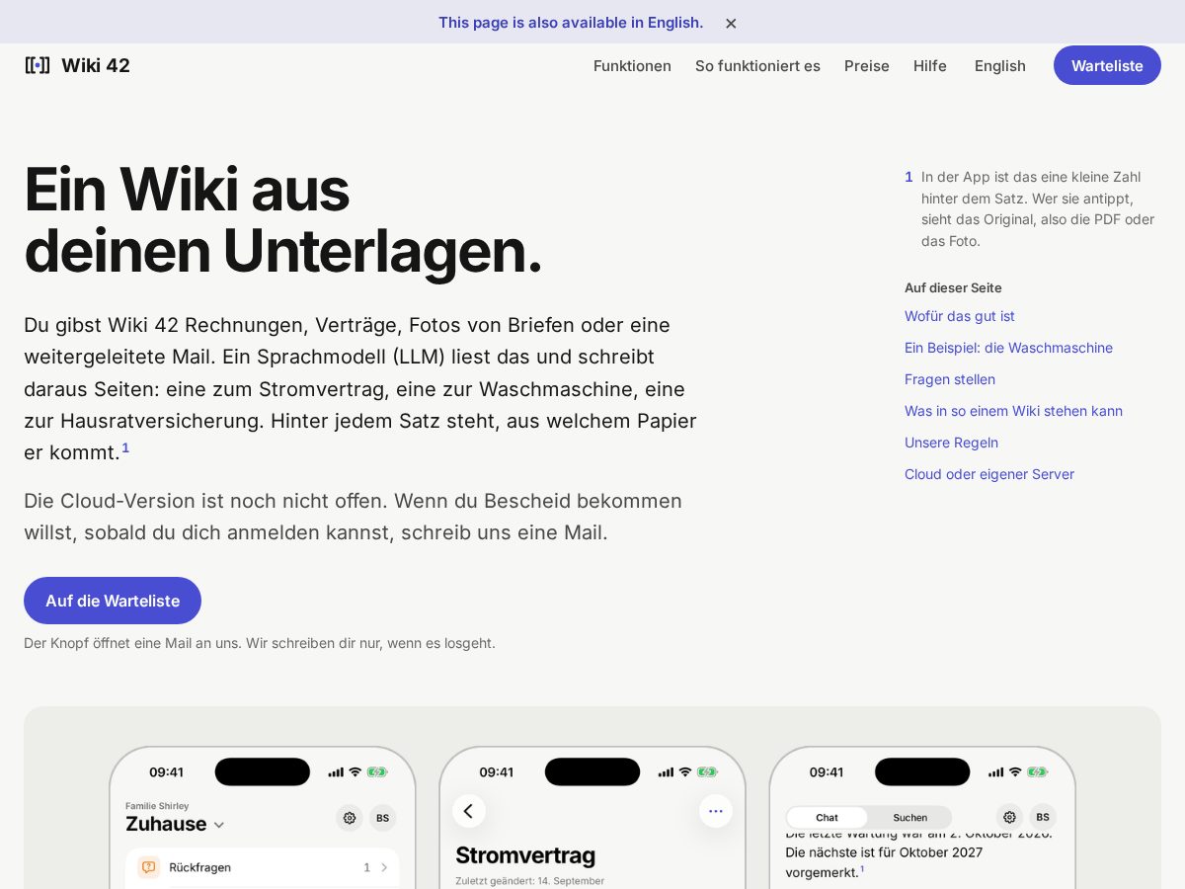Click the 'Auf dieser Seite' heading
The height and width of the screenshot is (889, 1185).
click(x=953, y=287)
